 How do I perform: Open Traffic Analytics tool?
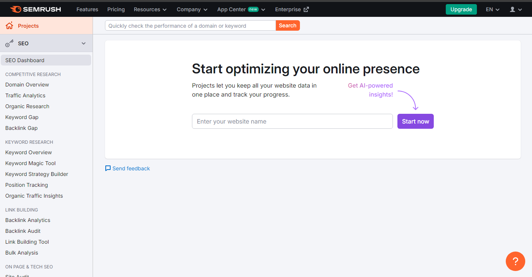[25, 95]
